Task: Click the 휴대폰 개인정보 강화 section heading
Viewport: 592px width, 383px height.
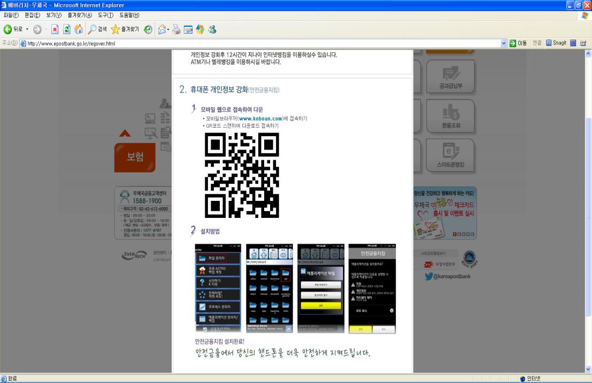Action: 219,89
